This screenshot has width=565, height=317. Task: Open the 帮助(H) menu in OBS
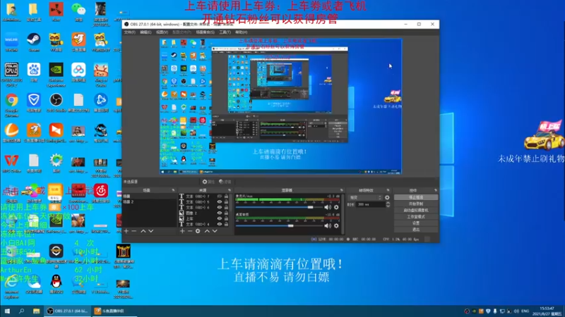pos(241,32)
